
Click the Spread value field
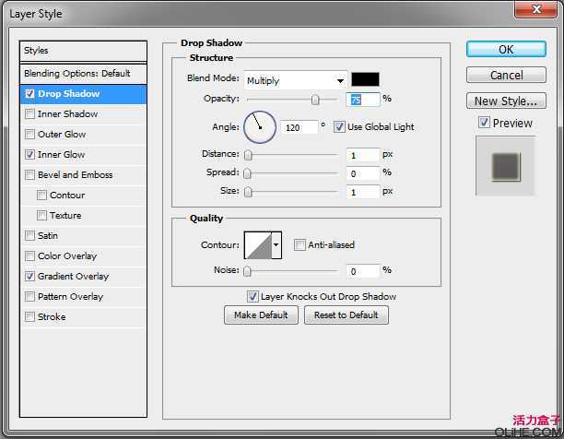(x=363, y=173)
